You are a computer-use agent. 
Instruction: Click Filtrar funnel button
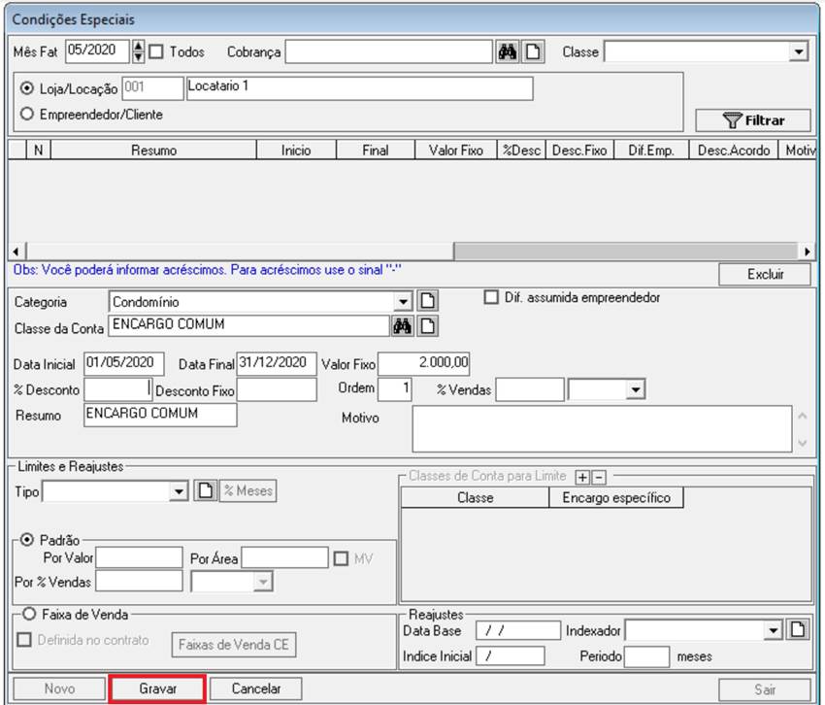[753, 120]
